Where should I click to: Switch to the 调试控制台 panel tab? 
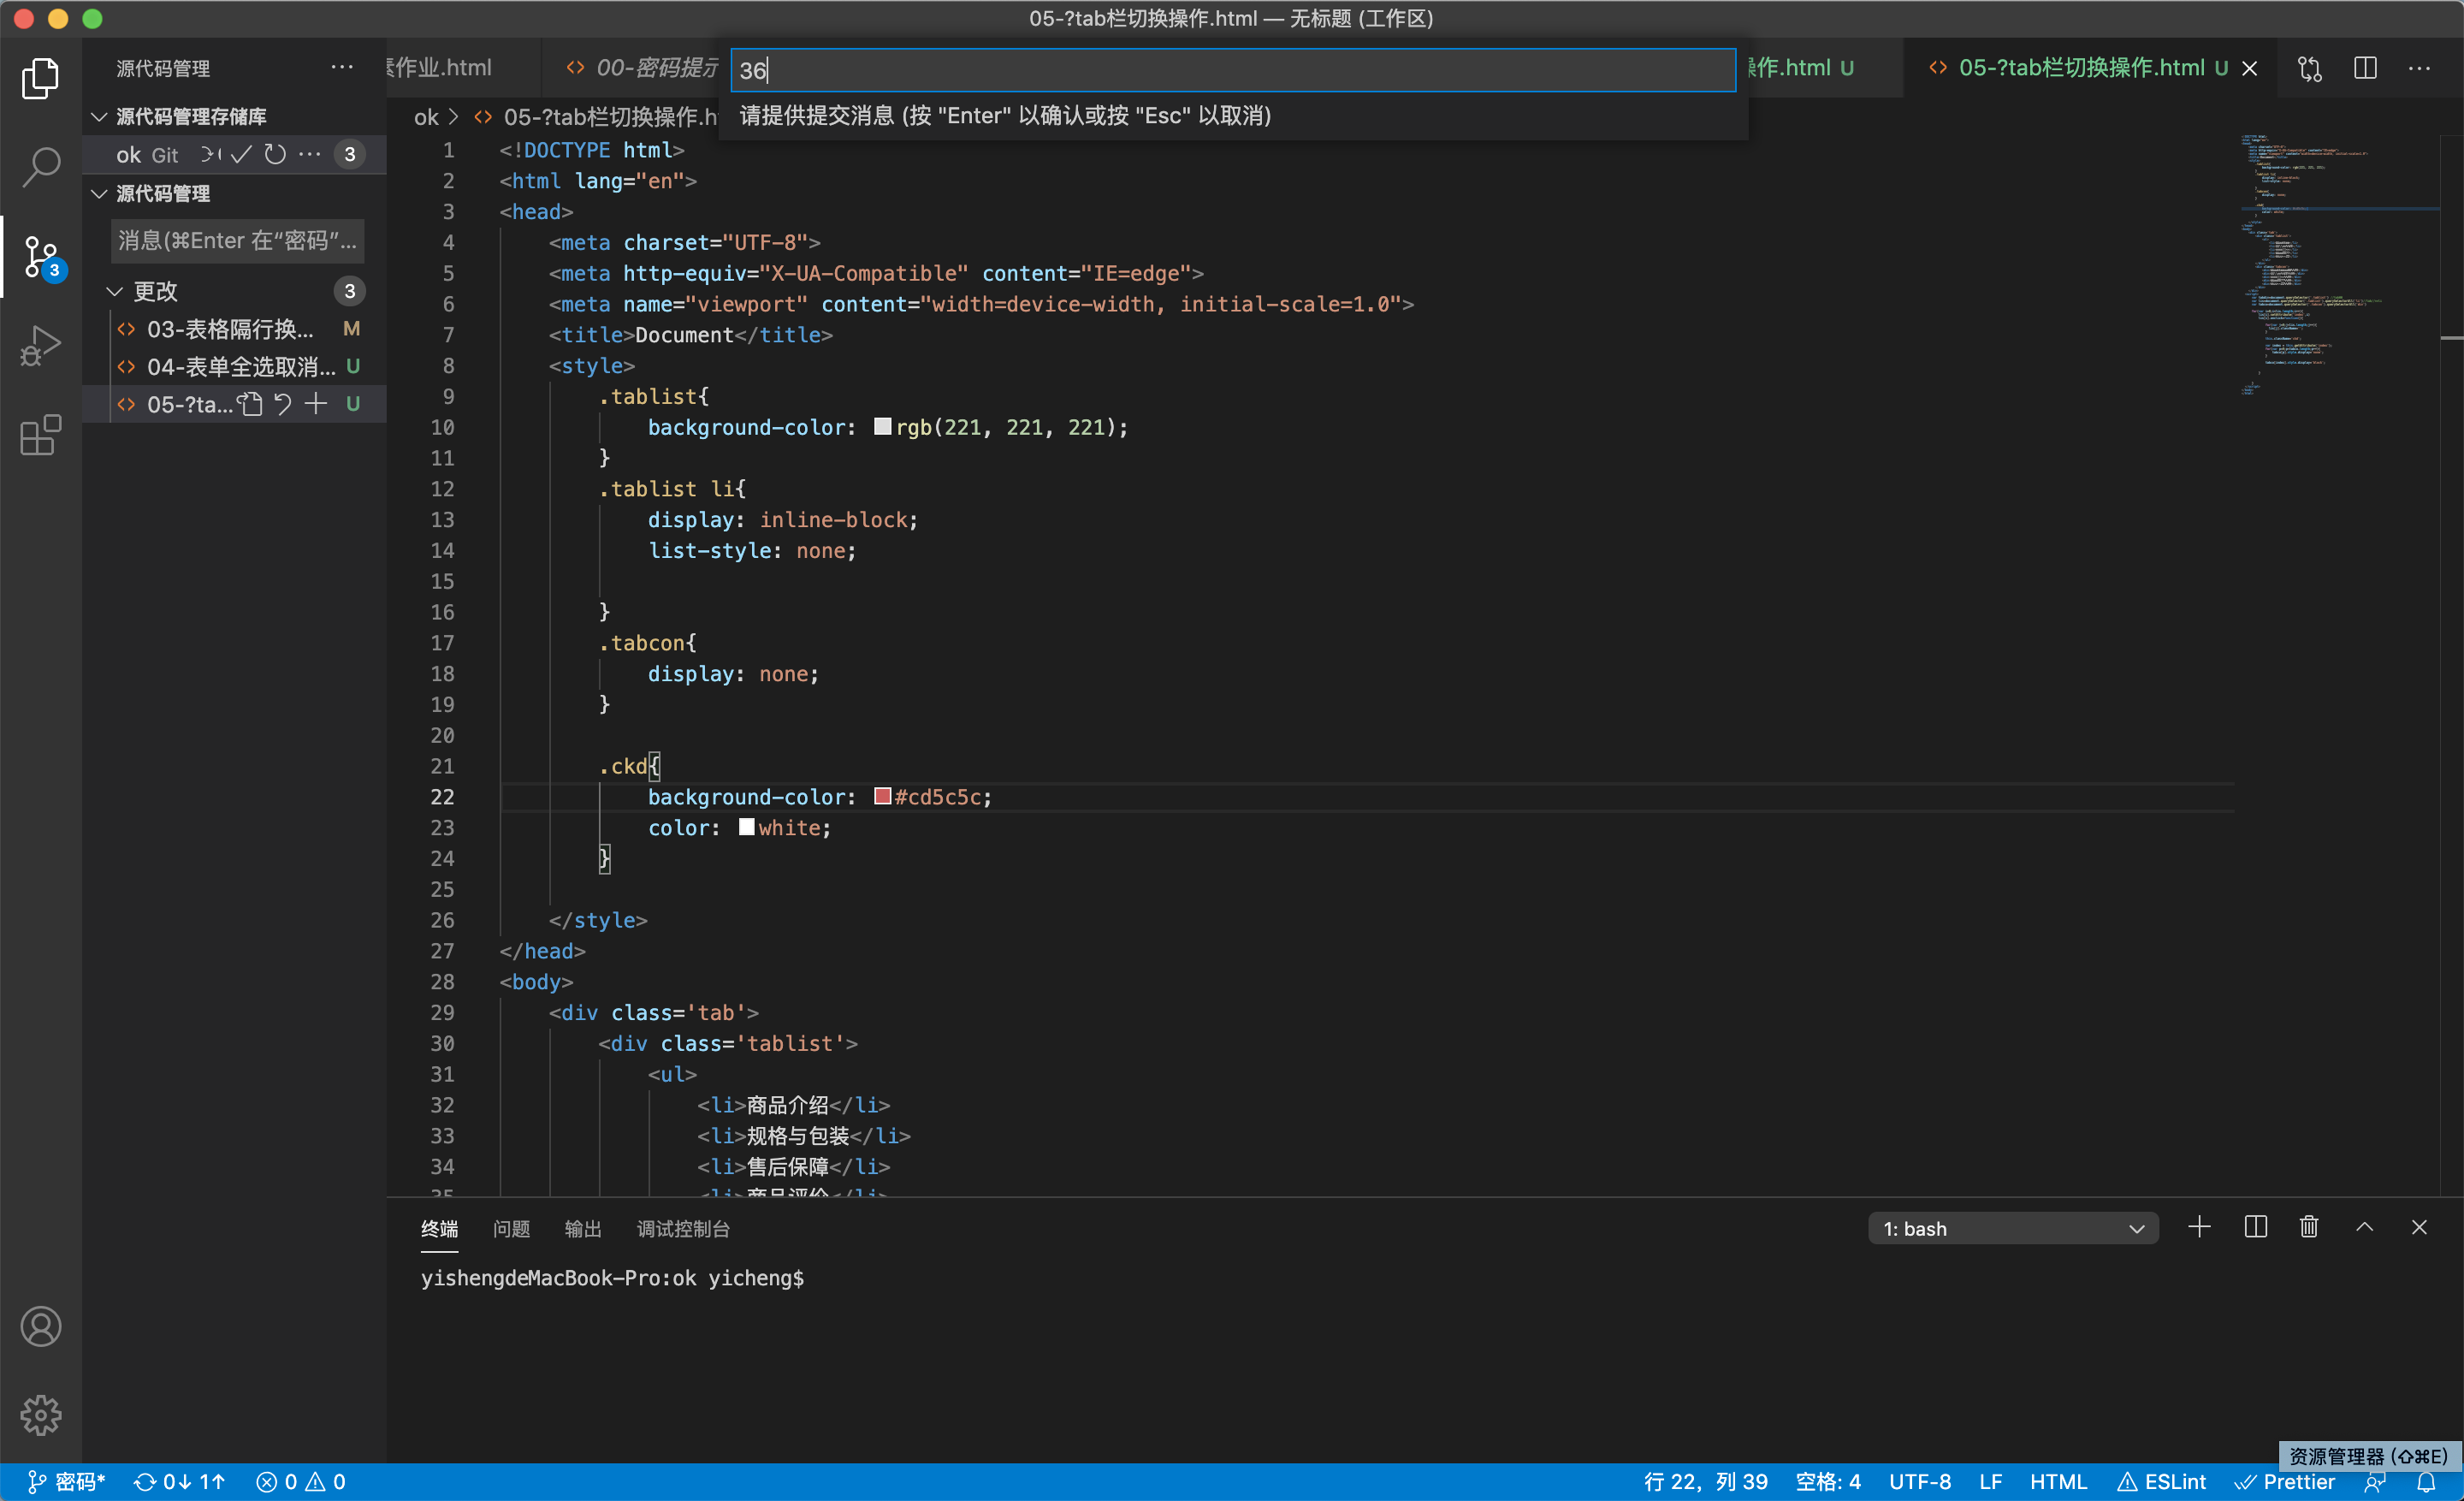pyautogui.click(x=683, y=1228)
